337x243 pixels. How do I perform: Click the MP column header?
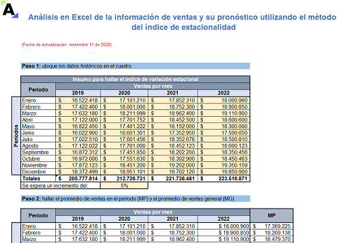point(272,215)
